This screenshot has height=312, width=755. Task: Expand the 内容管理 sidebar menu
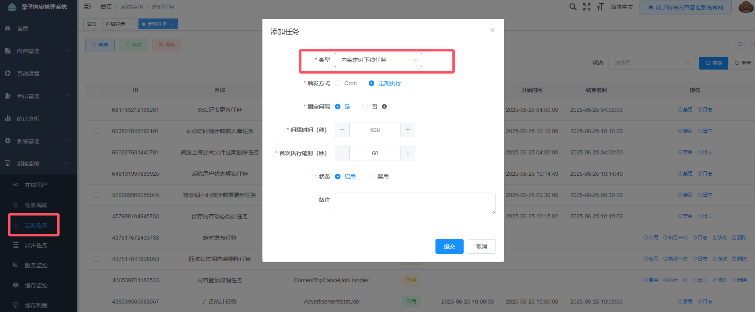tap(38, 51)
